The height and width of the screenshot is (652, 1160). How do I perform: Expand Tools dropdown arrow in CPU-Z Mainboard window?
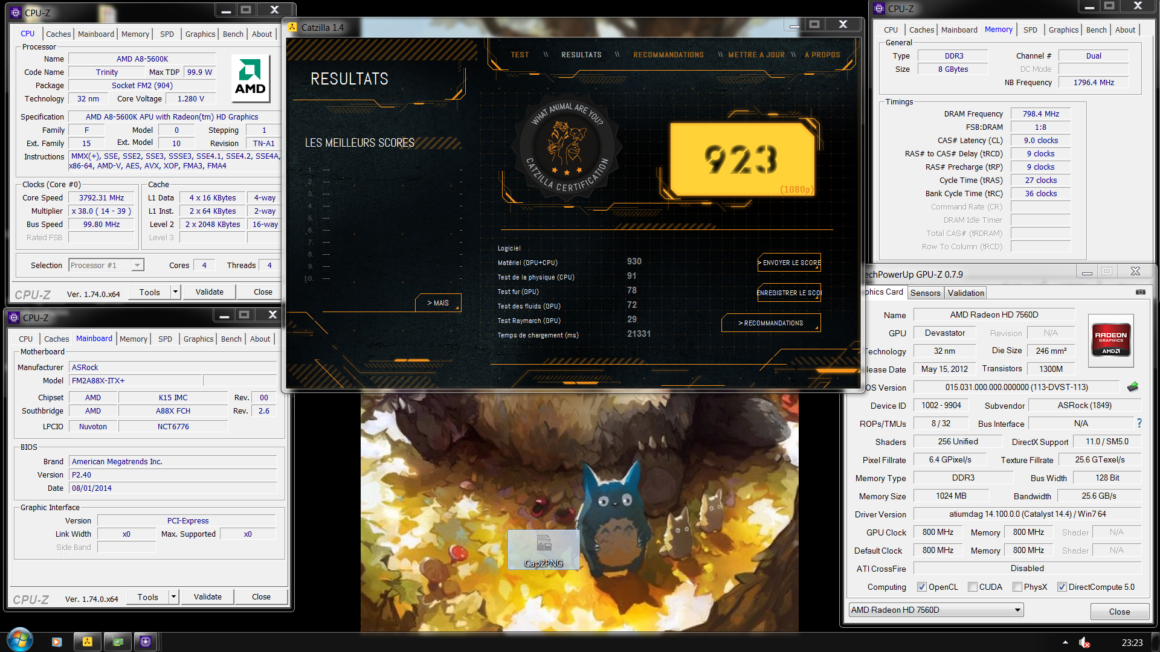pyautogui.click(x=173, y=597)
